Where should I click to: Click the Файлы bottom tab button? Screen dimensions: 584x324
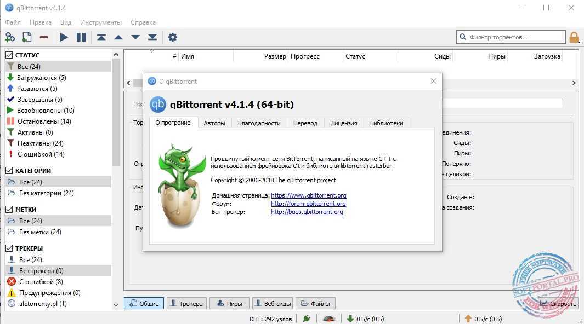[x=315, y=303]
